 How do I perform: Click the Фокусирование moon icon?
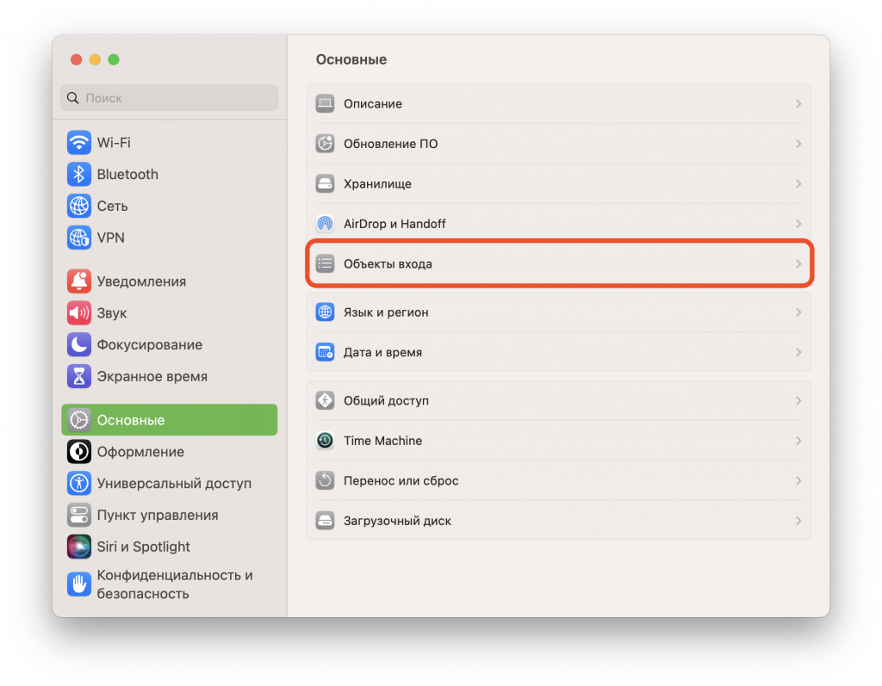pyautogui.click(x=79, y=345)
